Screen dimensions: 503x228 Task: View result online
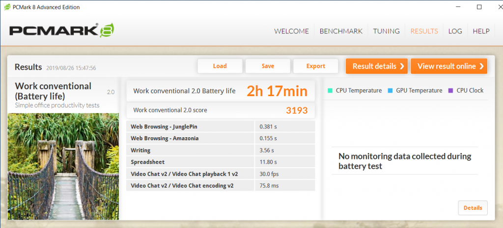click(449, 66)
